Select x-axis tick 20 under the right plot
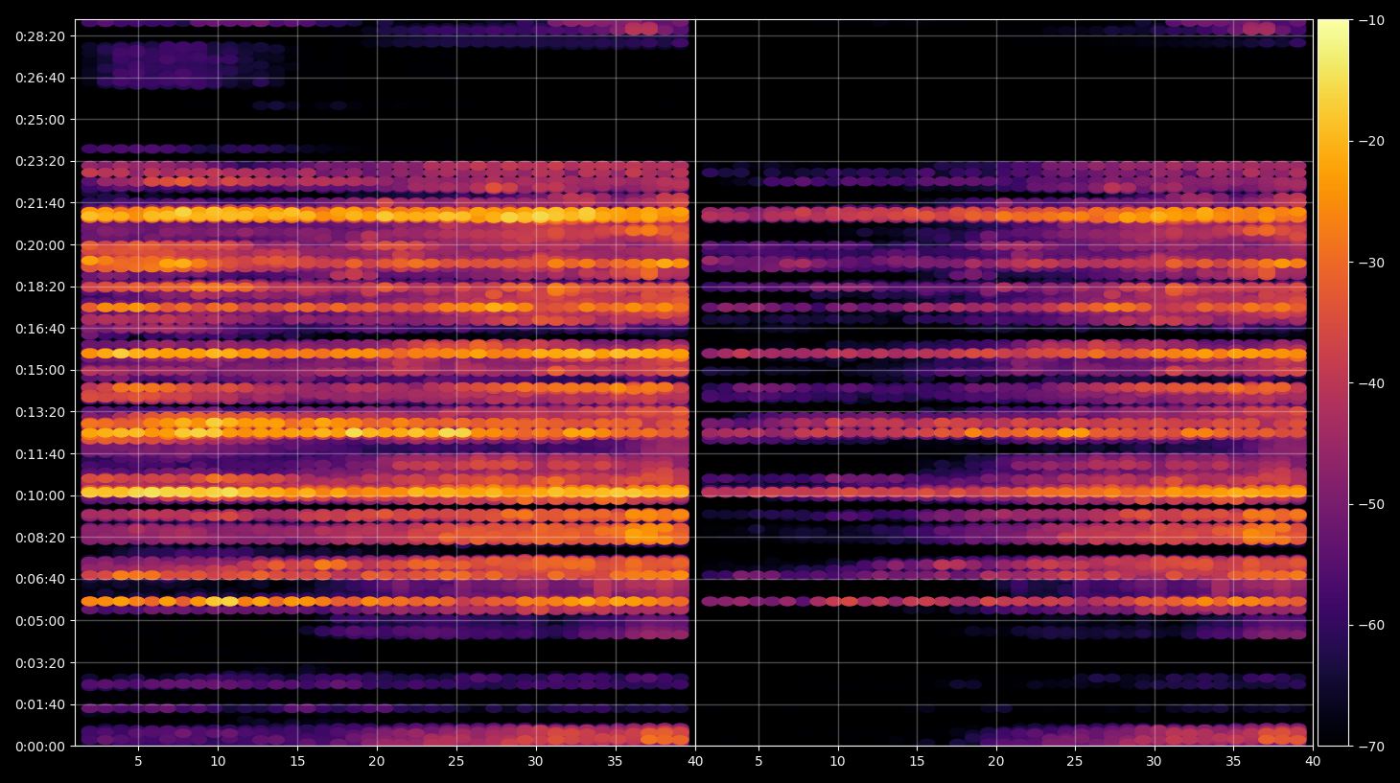This screenshot has width=1400, height=783. tap(996, 762)
